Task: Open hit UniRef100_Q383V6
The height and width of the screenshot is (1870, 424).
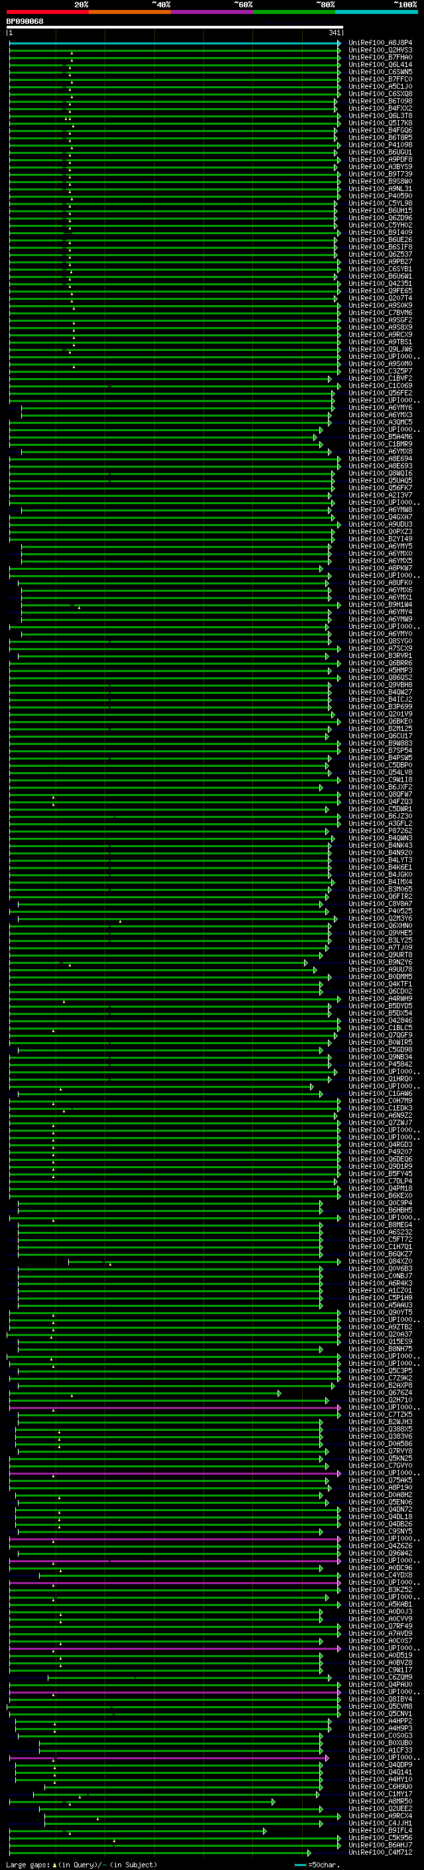Action: (x=380, y=1436)
